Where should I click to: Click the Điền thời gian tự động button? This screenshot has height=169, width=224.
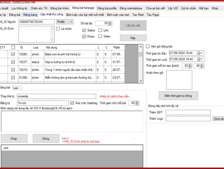[178, 96]
